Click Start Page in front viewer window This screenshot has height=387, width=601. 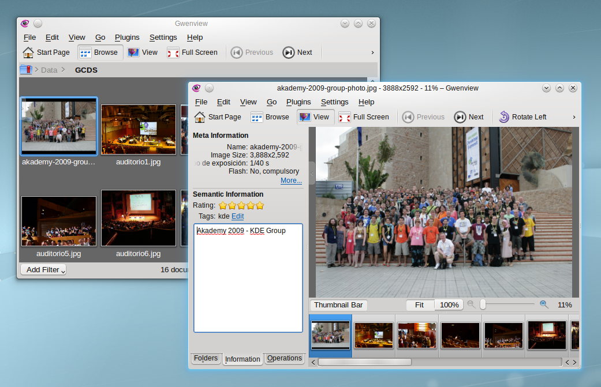[x=218, y=117]
